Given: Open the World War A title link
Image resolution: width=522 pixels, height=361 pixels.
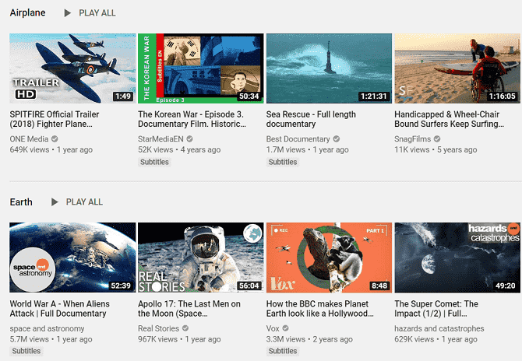Looking at the screenshot, I should 59,309.
